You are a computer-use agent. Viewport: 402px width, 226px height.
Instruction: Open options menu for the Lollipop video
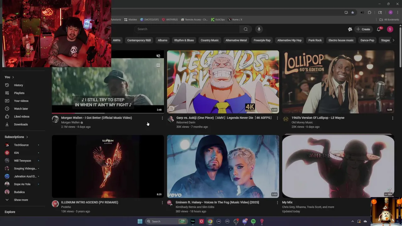[392, 118]
